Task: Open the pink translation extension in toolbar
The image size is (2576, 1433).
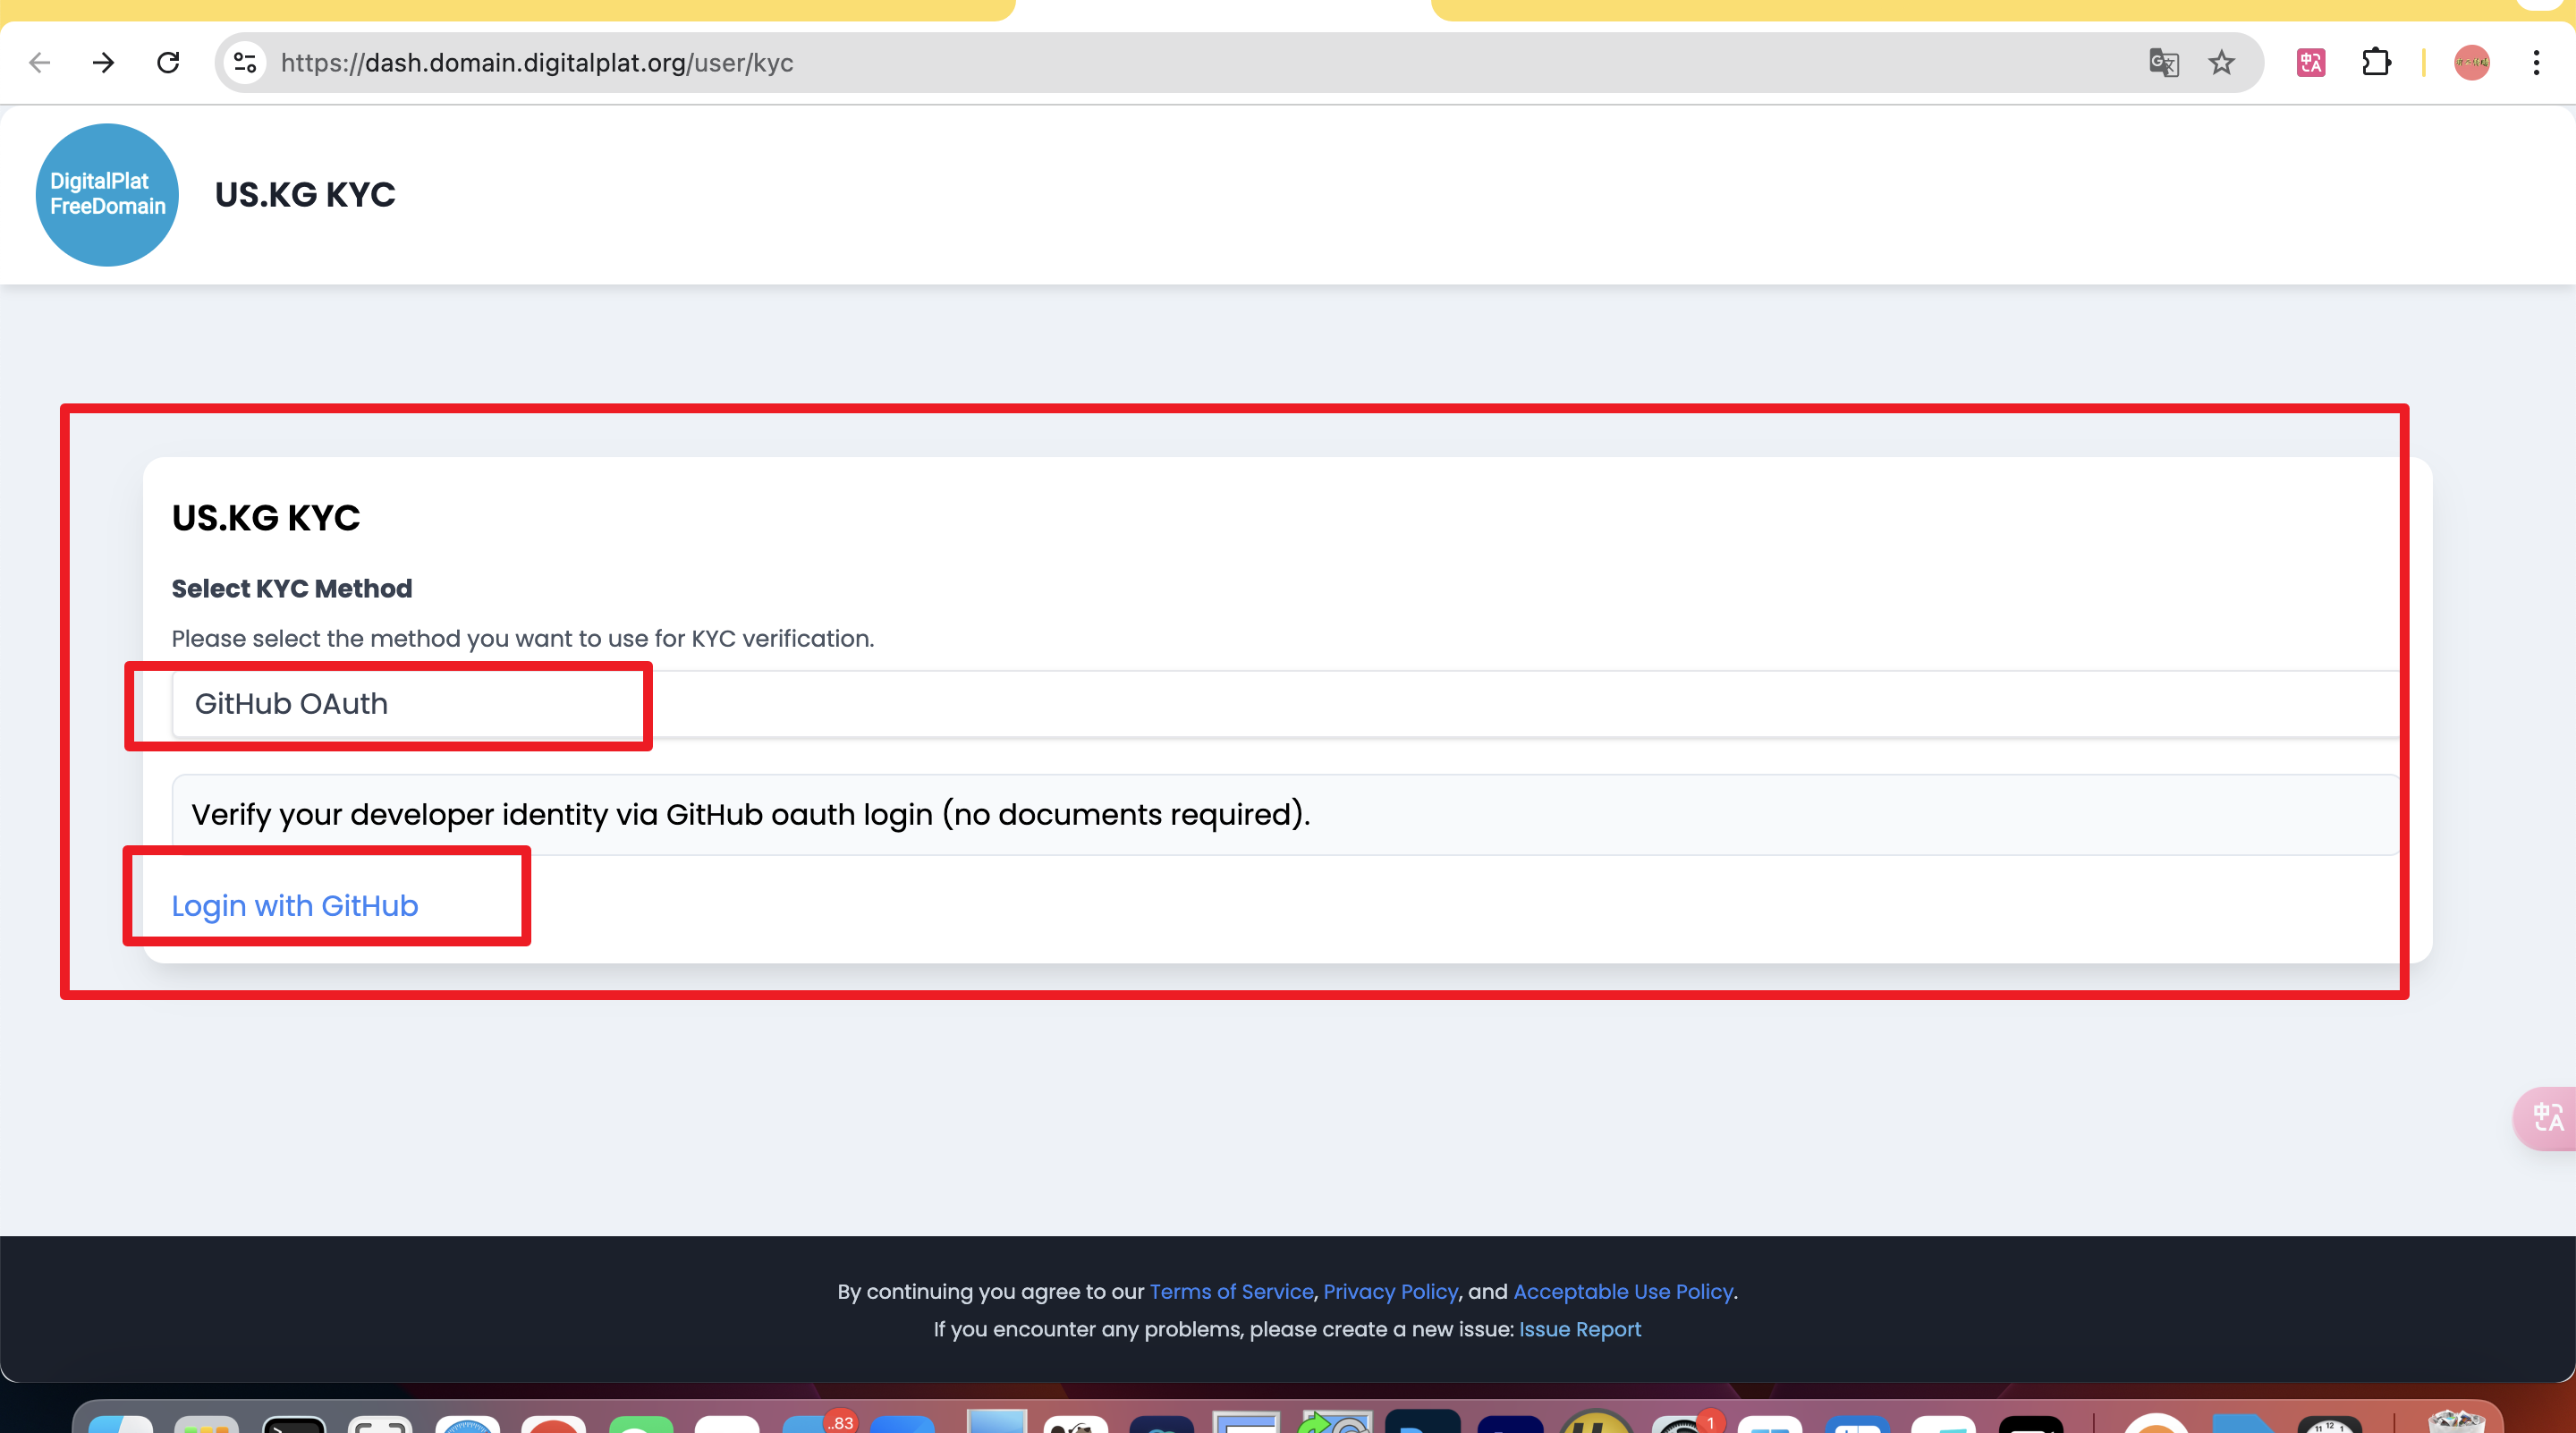Action: point(2311,63)
